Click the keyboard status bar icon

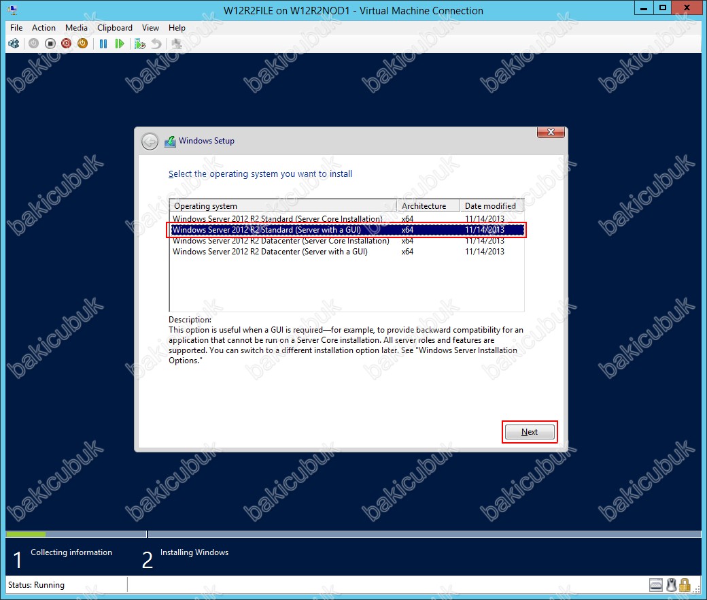(x=656, y=585)
